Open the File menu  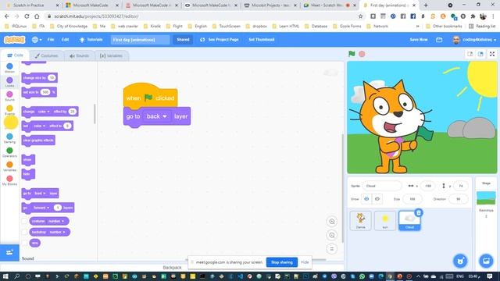[51, 40]
